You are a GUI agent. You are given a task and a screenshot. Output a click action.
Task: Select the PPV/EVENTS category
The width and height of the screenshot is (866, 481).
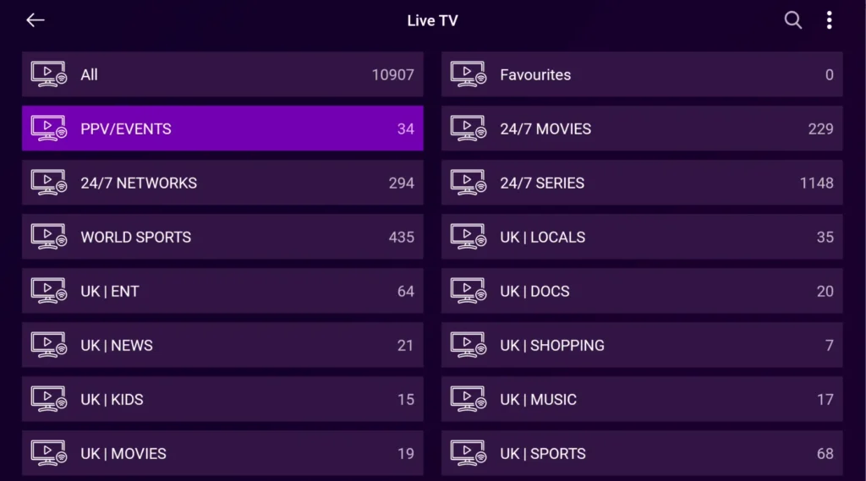[222, 128]
